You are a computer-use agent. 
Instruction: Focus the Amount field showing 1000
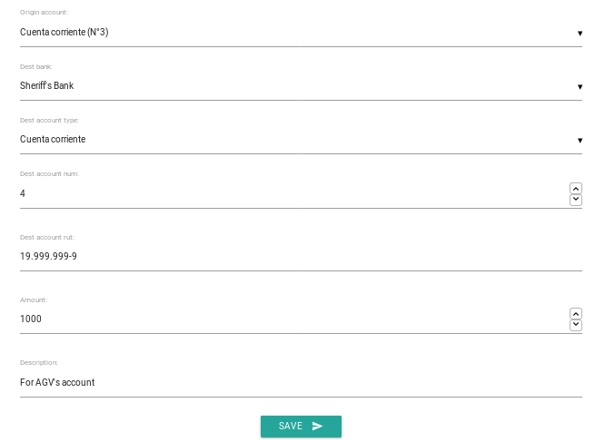tap(294, 319)
